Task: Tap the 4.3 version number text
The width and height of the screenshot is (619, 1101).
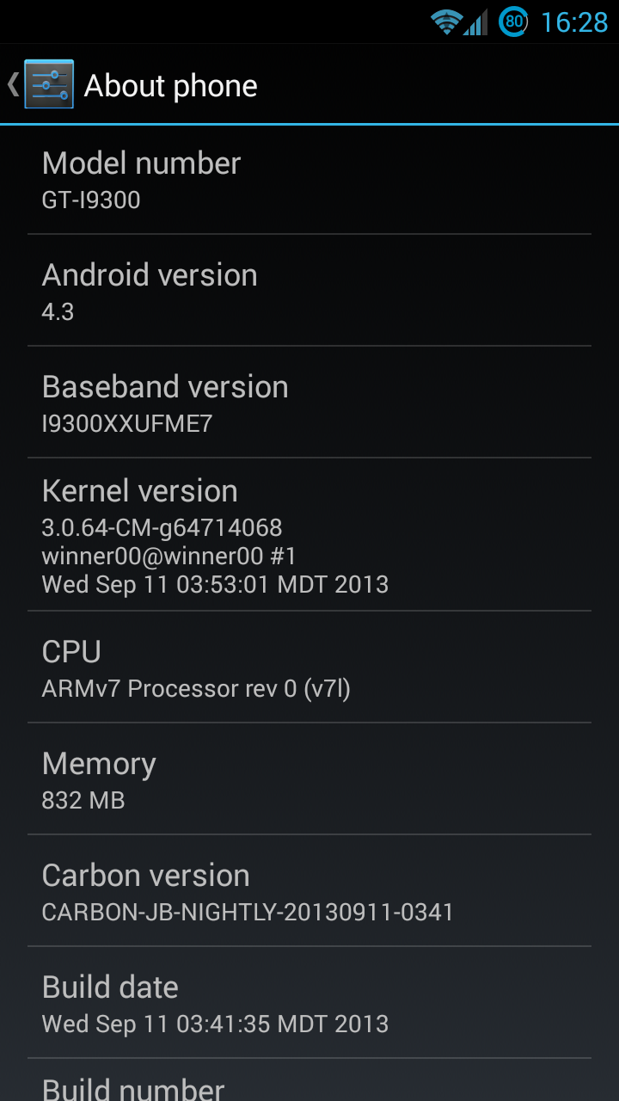Action: tap(58, 312)
